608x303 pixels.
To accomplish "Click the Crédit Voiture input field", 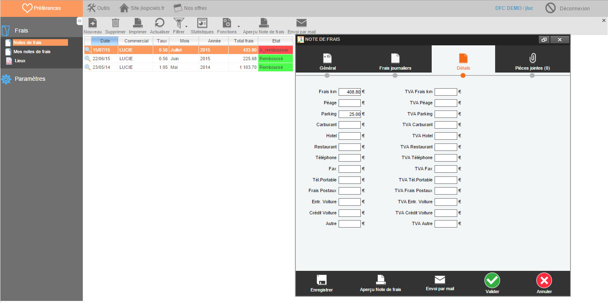I will pyautogui.click(x=350, y=213).
